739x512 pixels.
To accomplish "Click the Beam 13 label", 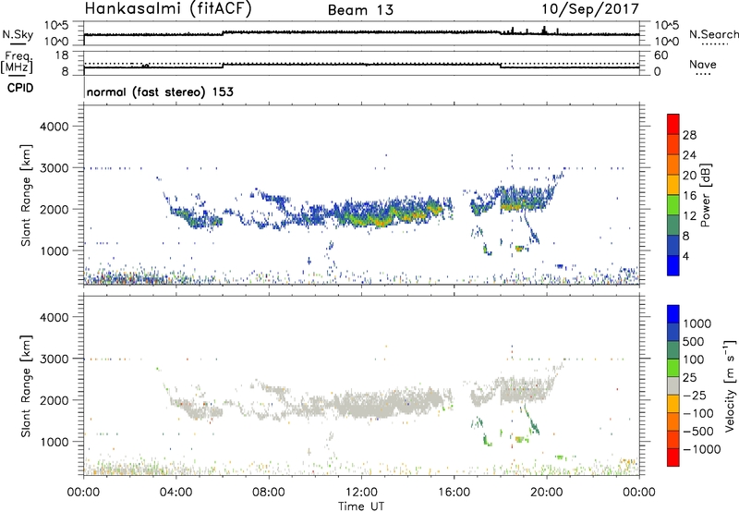I will pyautogui.click(x=360, y=10).
